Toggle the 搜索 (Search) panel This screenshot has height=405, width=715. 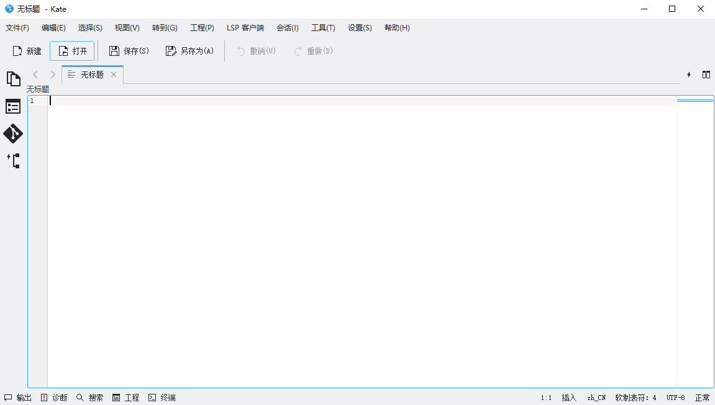tap(91, 397)
